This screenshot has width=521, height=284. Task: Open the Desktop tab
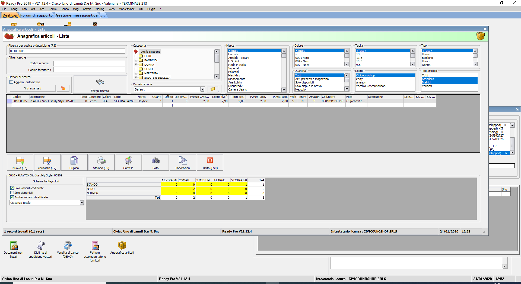coord(10,15)
